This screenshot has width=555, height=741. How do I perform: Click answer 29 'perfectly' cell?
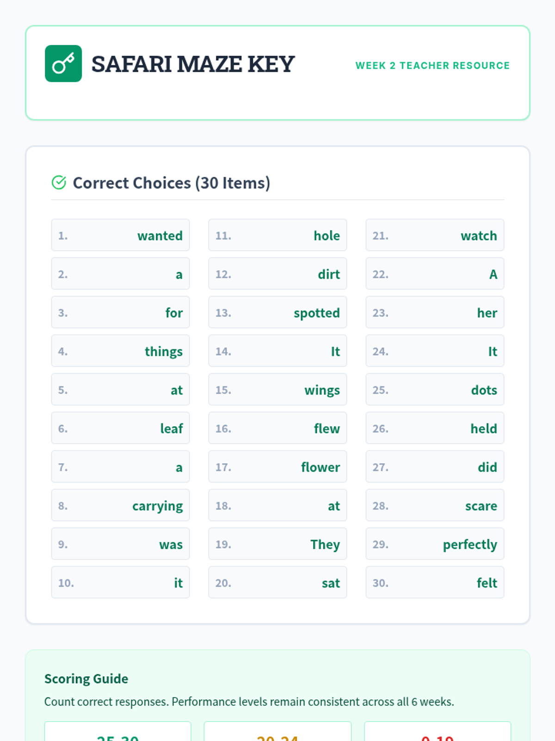tap(435, 544)
